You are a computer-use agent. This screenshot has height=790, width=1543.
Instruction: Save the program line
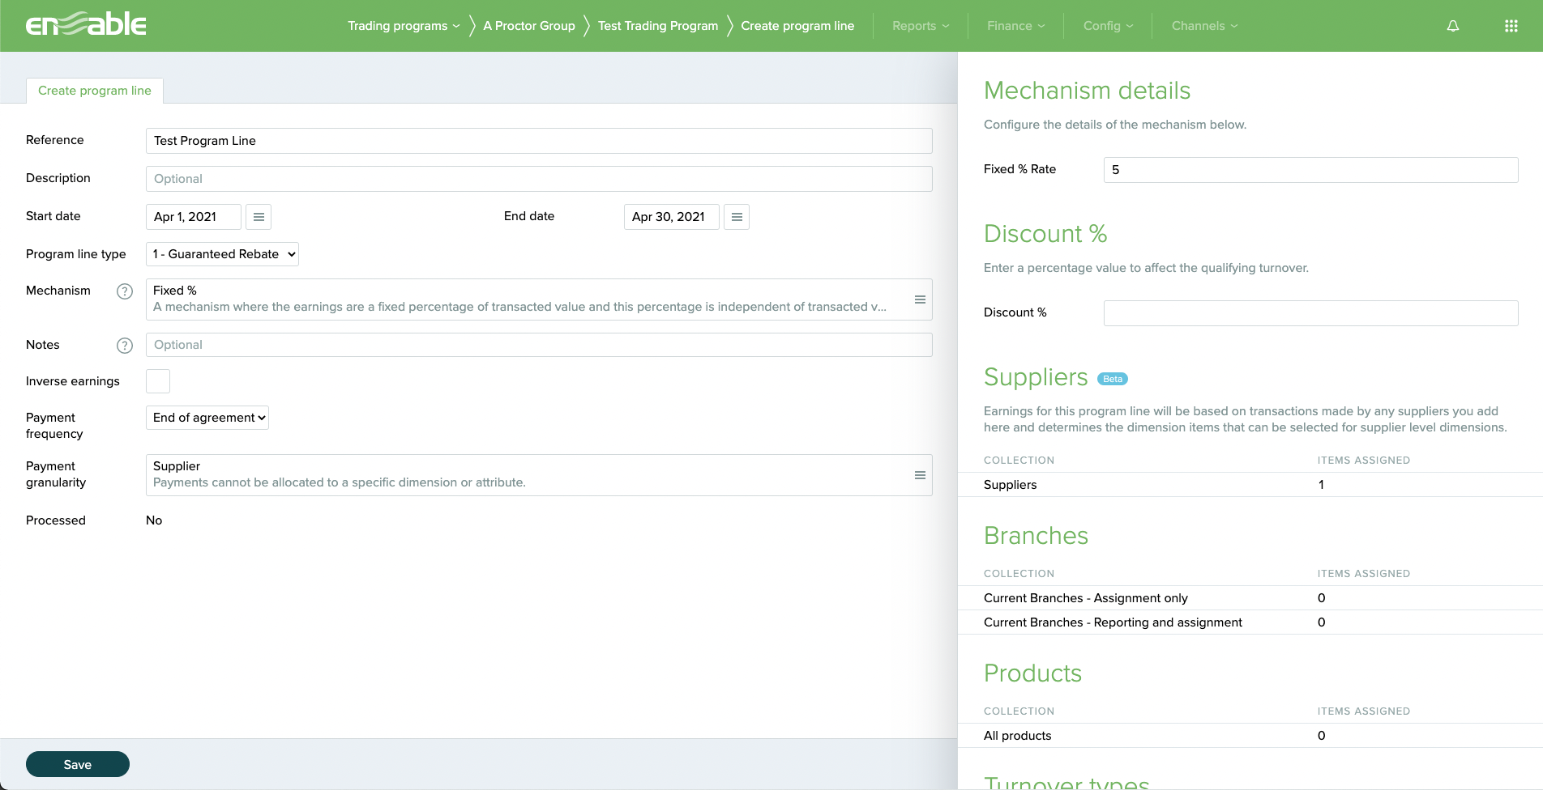pos(78,764)
